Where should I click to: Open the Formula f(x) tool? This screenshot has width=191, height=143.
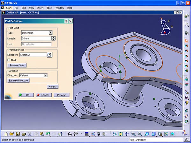(x=70, y=134)
